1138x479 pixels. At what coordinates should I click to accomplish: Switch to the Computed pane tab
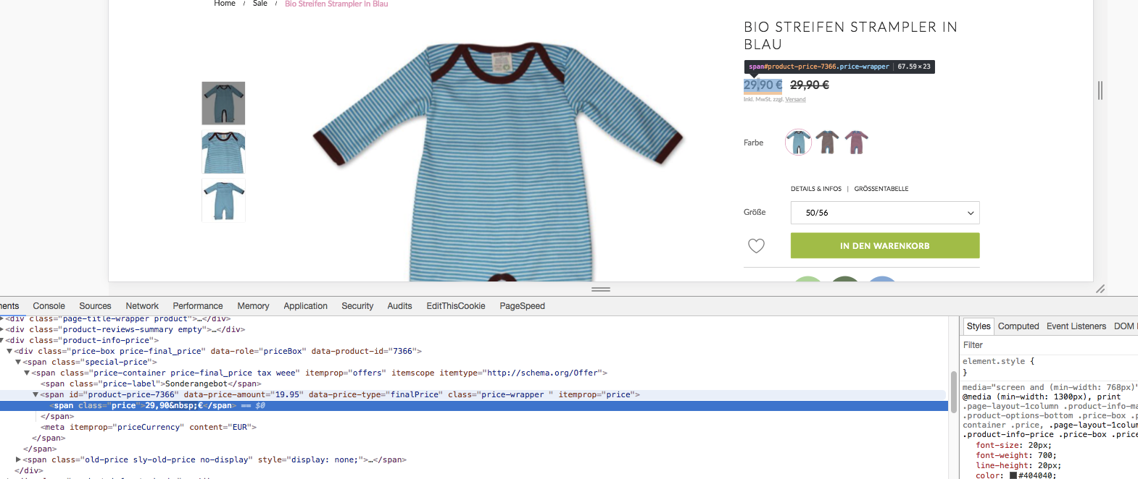1018,326
